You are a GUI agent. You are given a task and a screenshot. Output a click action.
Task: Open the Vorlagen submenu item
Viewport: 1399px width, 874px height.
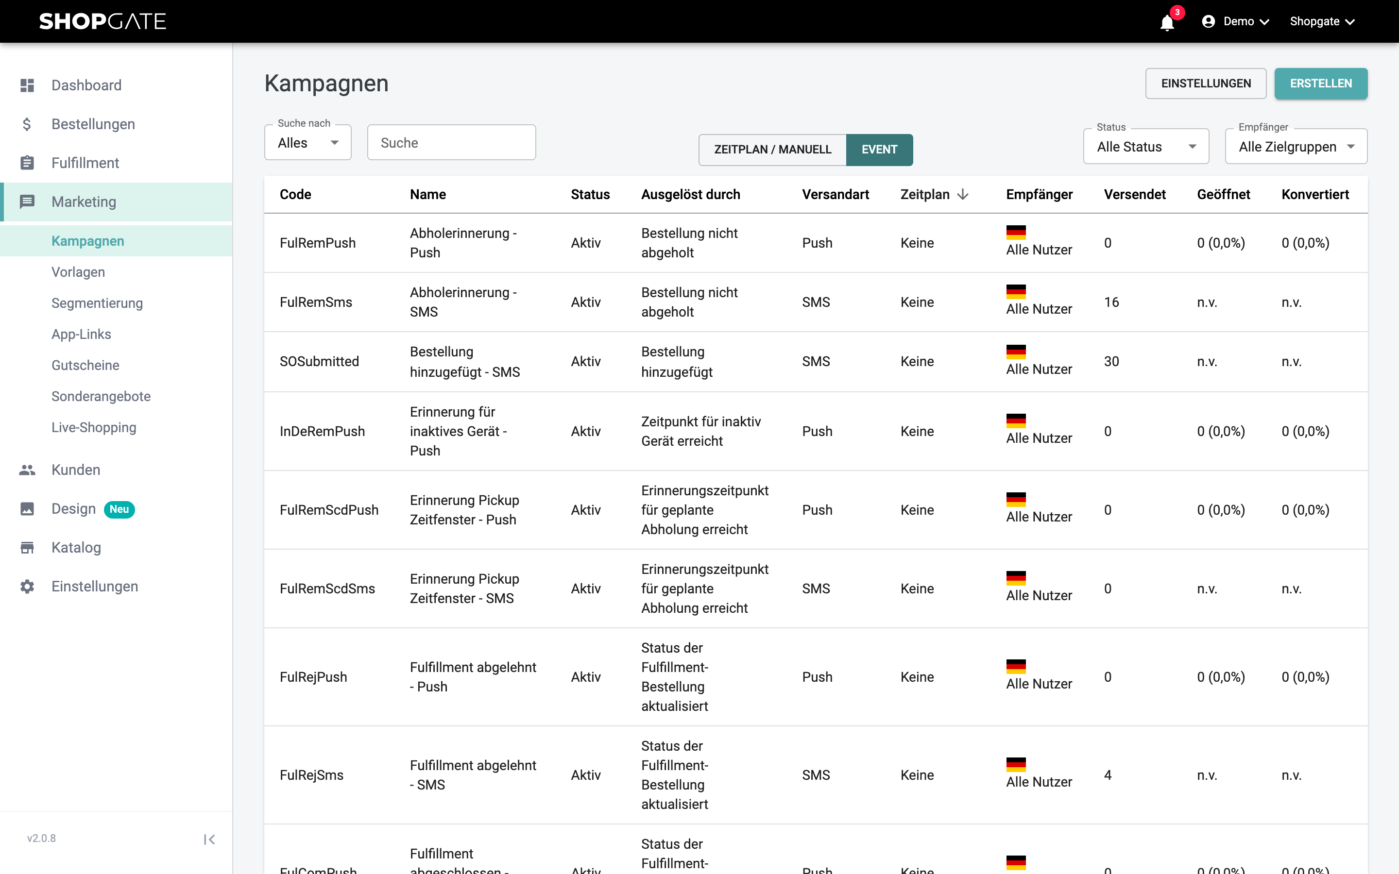(x=78, y=272)
